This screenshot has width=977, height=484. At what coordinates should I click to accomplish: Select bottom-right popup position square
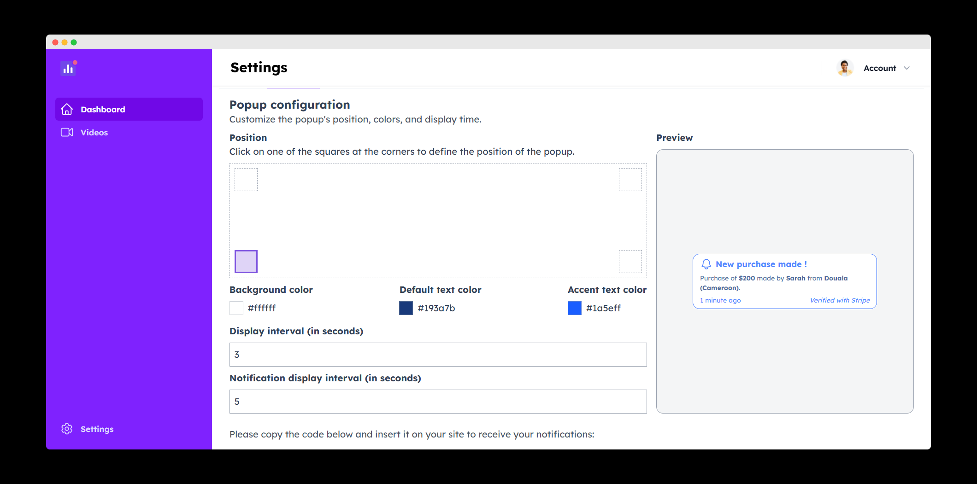(630, 262)
